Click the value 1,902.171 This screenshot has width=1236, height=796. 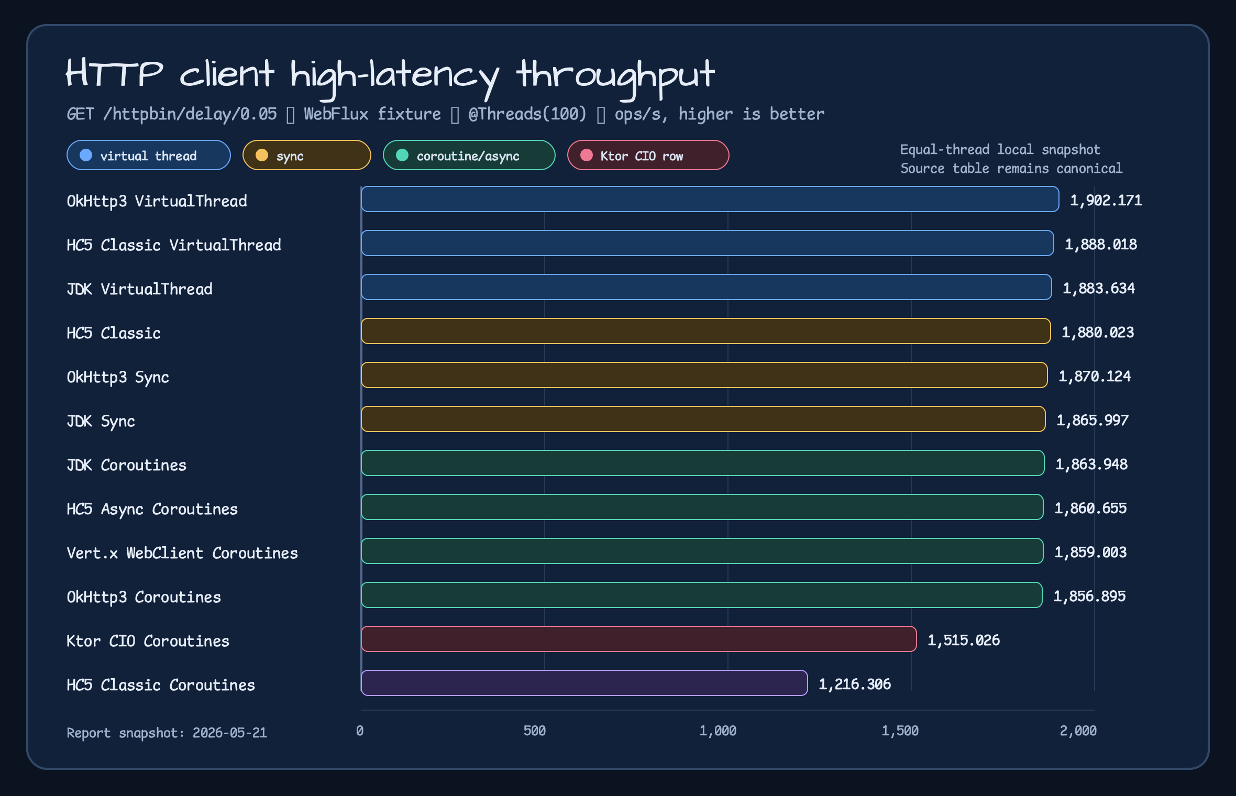tap(1106, 201)
